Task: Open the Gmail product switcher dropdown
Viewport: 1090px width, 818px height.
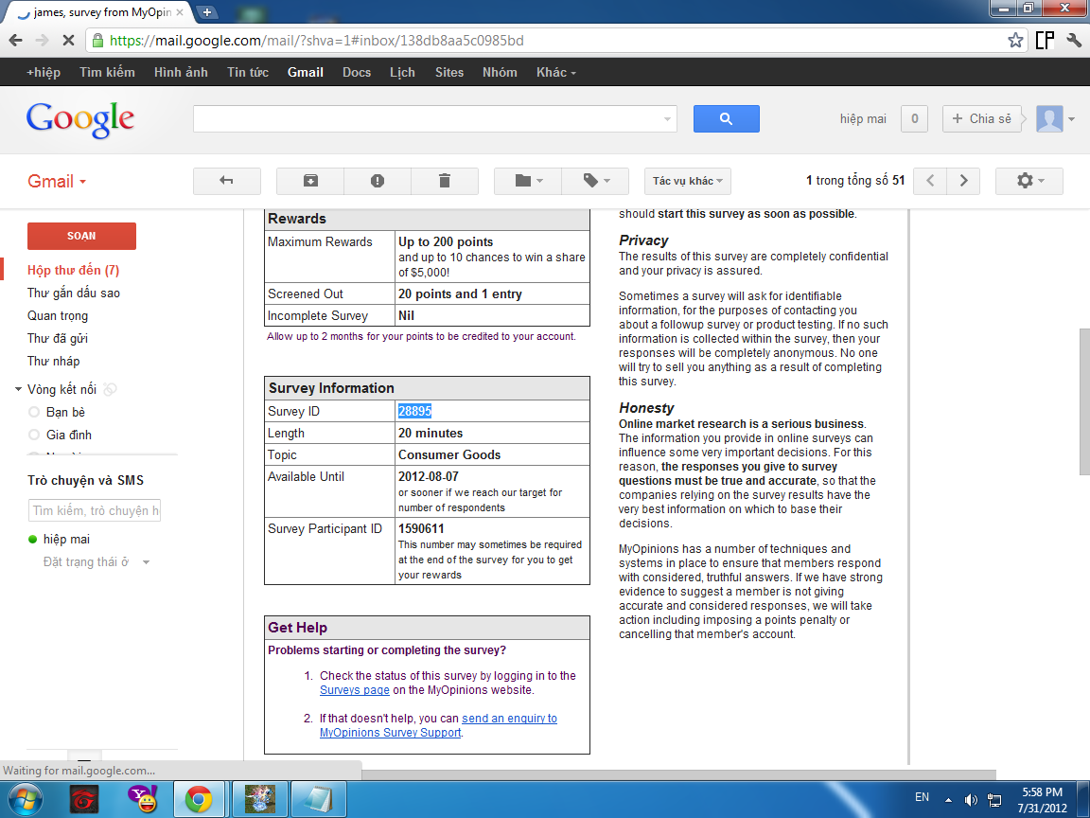Action: click(57, 182)
